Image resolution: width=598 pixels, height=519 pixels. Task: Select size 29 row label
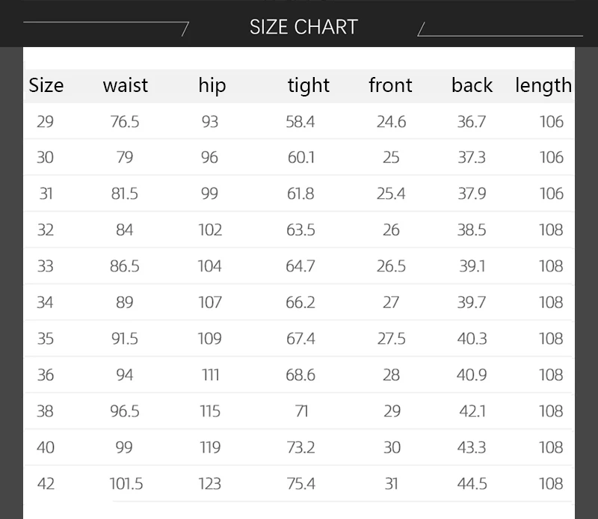pyautogui.click(x=45, y=122)
